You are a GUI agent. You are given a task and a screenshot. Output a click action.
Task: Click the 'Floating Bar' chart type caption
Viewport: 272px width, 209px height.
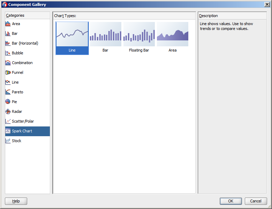[139, 50]
